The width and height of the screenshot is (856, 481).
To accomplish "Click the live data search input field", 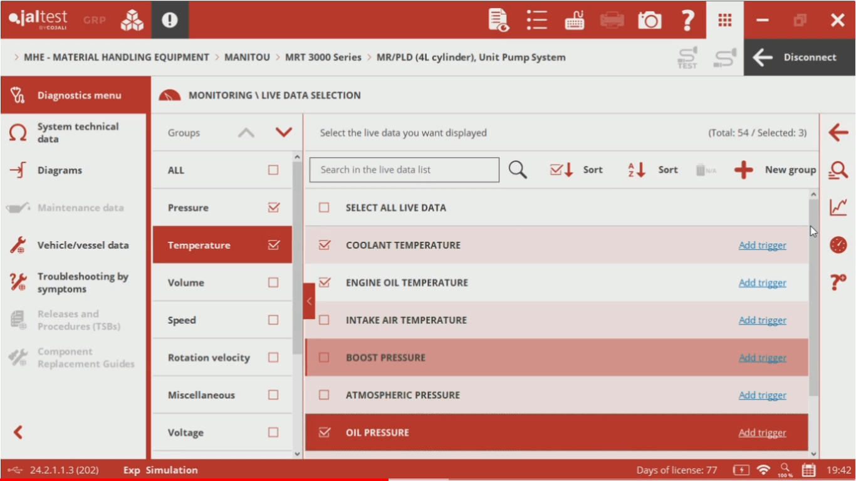I will point(404,170).
